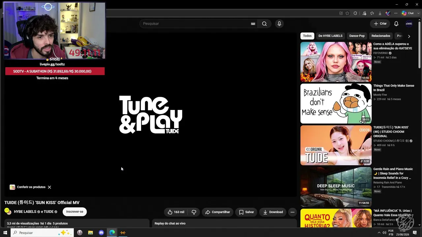Open the Windows Start menu
Screen dimensions: 422x237
pyautogui.click(x=5, y=233)
